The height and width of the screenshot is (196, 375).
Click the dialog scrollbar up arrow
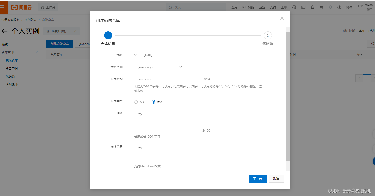tap(288, 30)
